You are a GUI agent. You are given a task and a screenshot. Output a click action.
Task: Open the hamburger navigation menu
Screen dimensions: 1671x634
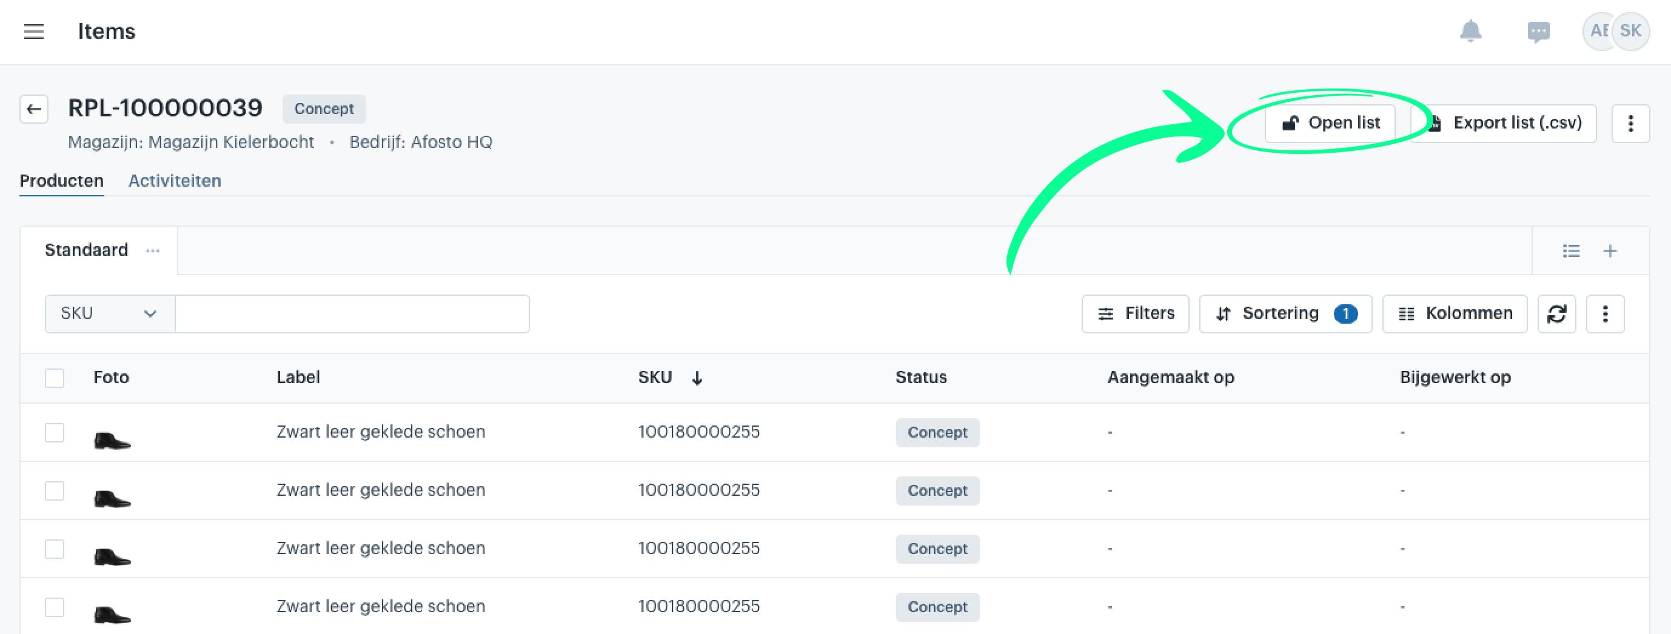[34, 31]
